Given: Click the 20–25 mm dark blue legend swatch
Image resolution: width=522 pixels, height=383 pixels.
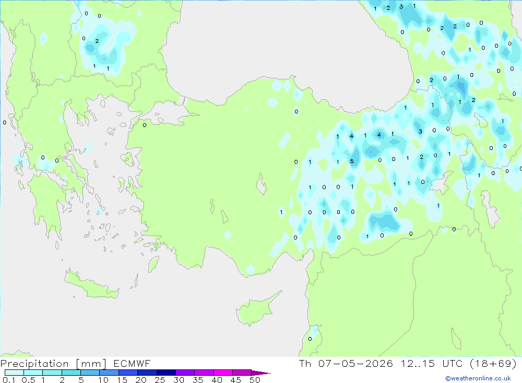Looking at the screenshot, I should [x=147, y=373].
